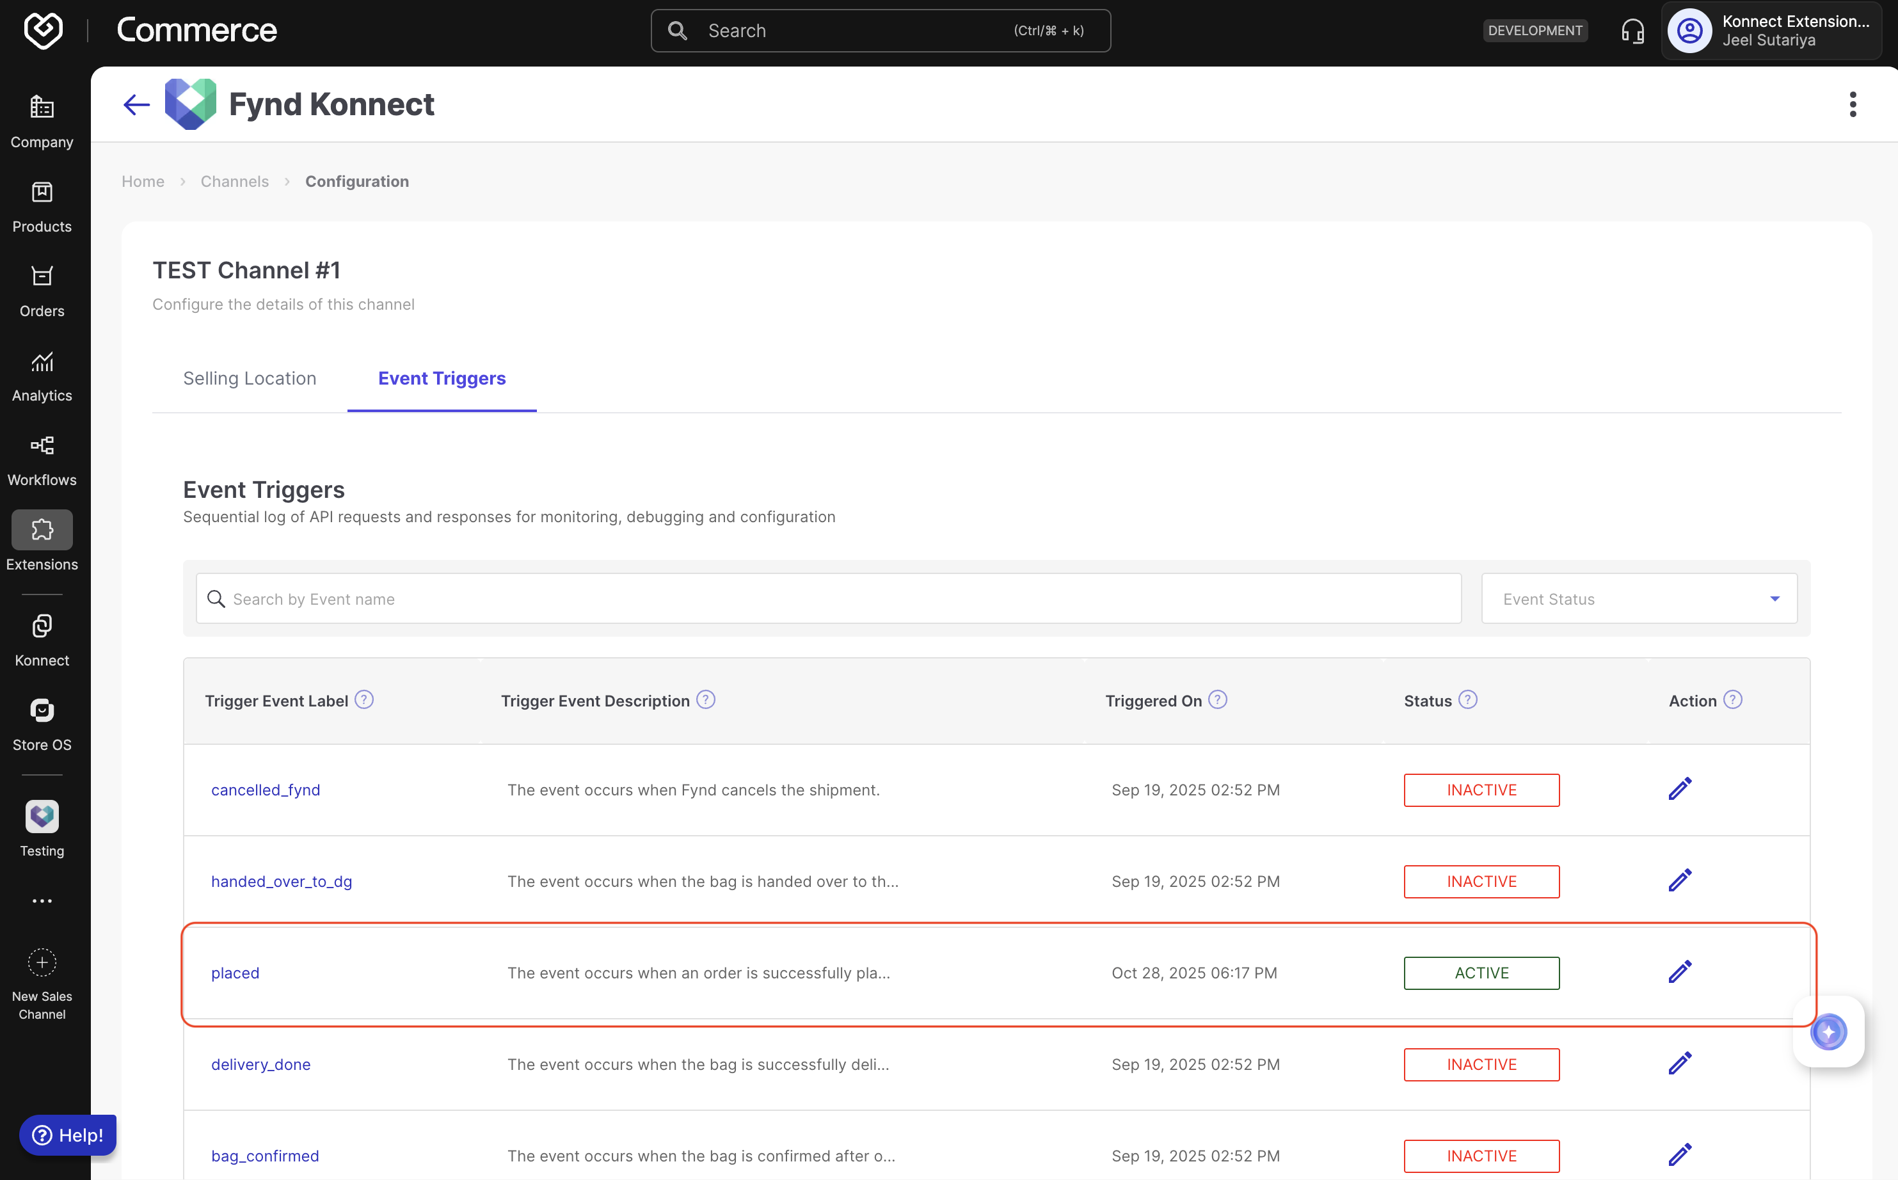Screen dimensions: 1898x1180
Task: Click help icon beside Triggered On
Action: point(1218,700)
